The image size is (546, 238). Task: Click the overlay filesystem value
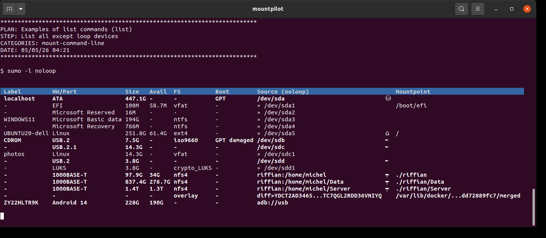[186, 196]
